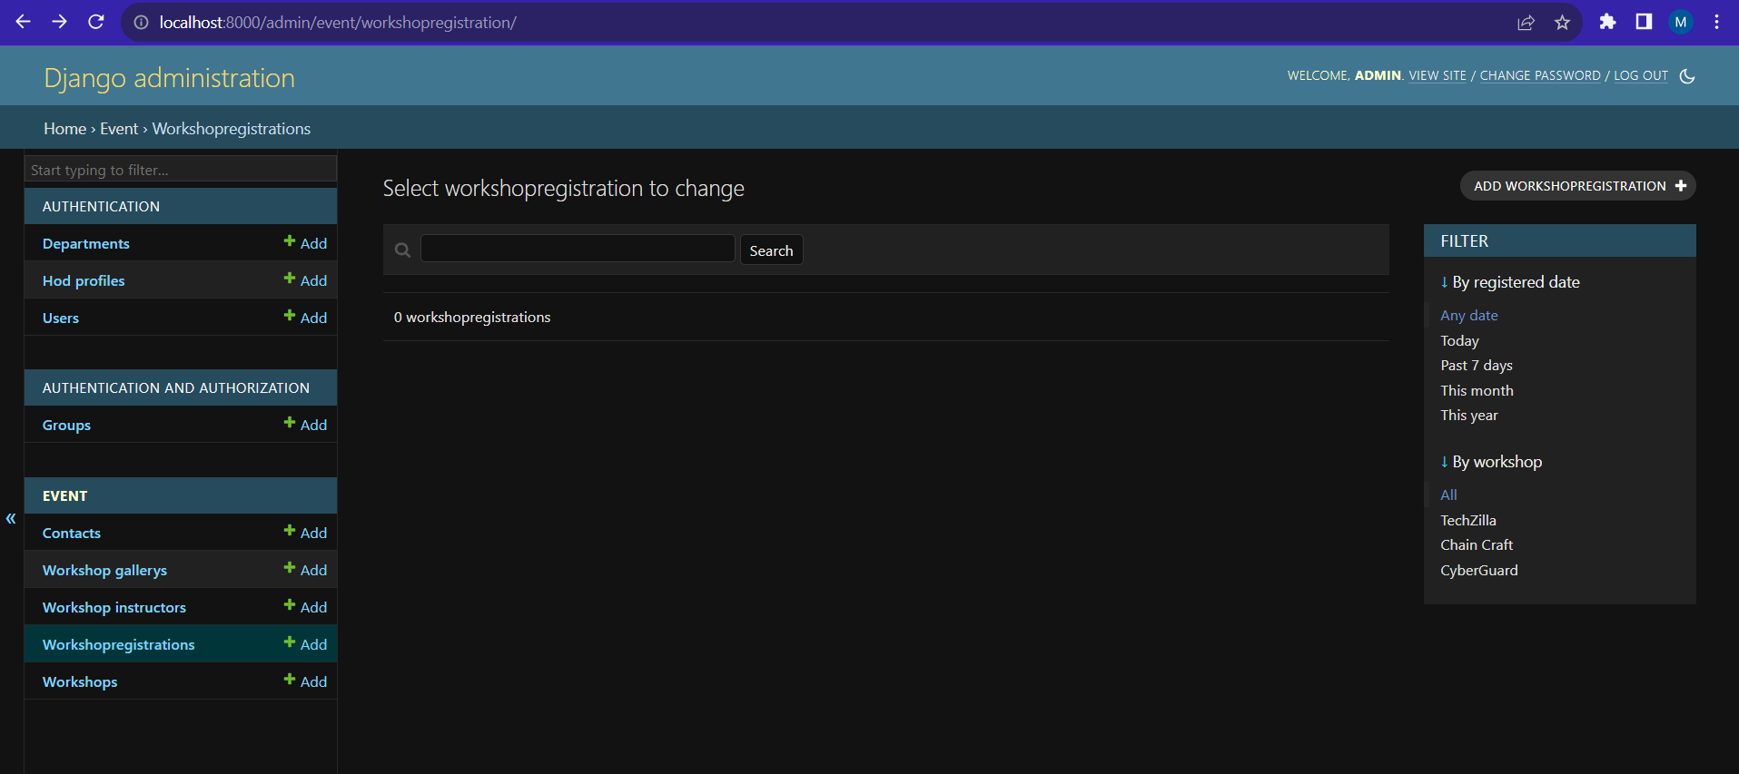The width and height of the screenshot is (1739, 774).
Task: Open Departments in sidebar
Action: tap(85, 244)
